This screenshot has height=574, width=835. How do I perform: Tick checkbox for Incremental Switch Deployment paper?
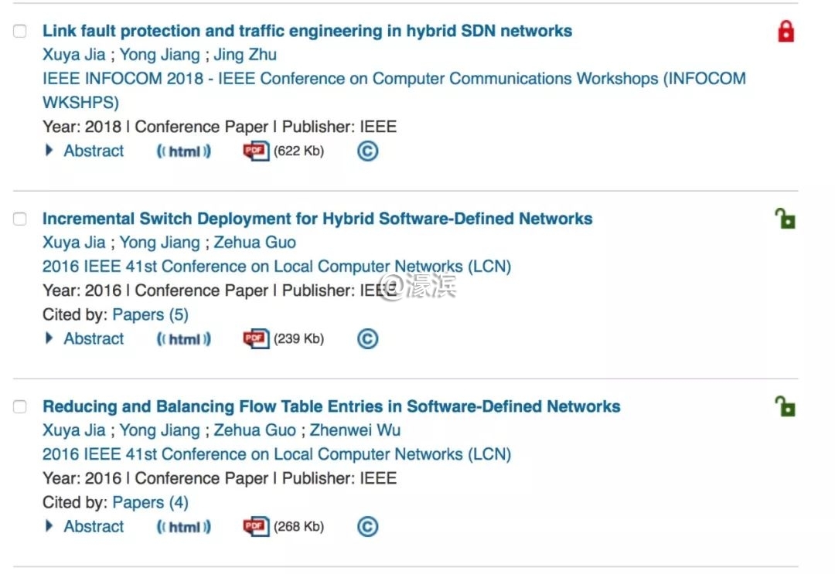point(20,219)
